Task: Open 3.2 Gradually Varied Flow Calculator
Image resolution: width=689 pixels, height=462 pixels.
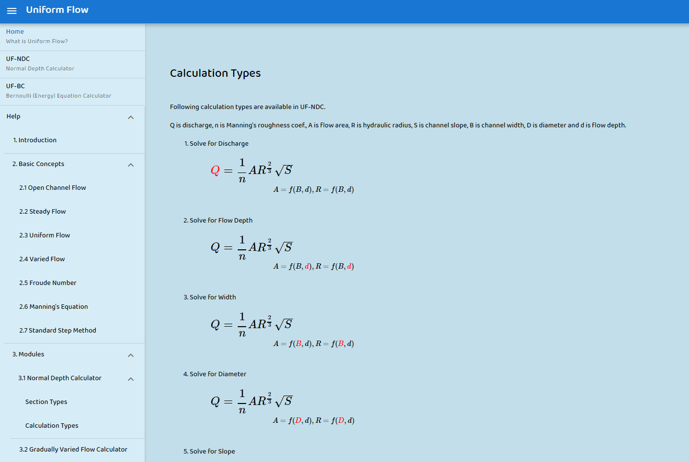Action: (72, 450)
